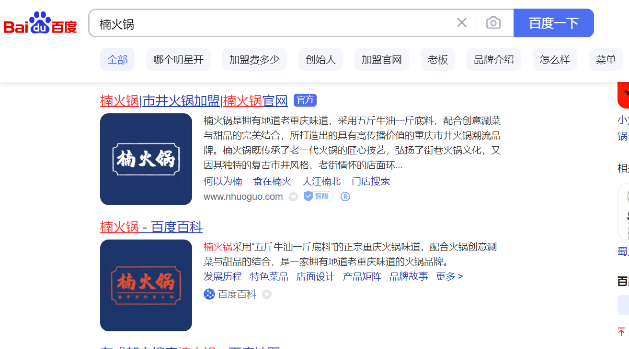Click the white 楠火锅 logo thumbnail

pyautogui.click(x=146, y=159)
